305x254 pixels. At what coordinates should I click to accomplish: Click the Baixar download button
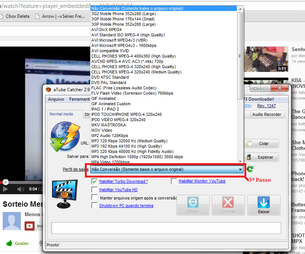(264, 205)
